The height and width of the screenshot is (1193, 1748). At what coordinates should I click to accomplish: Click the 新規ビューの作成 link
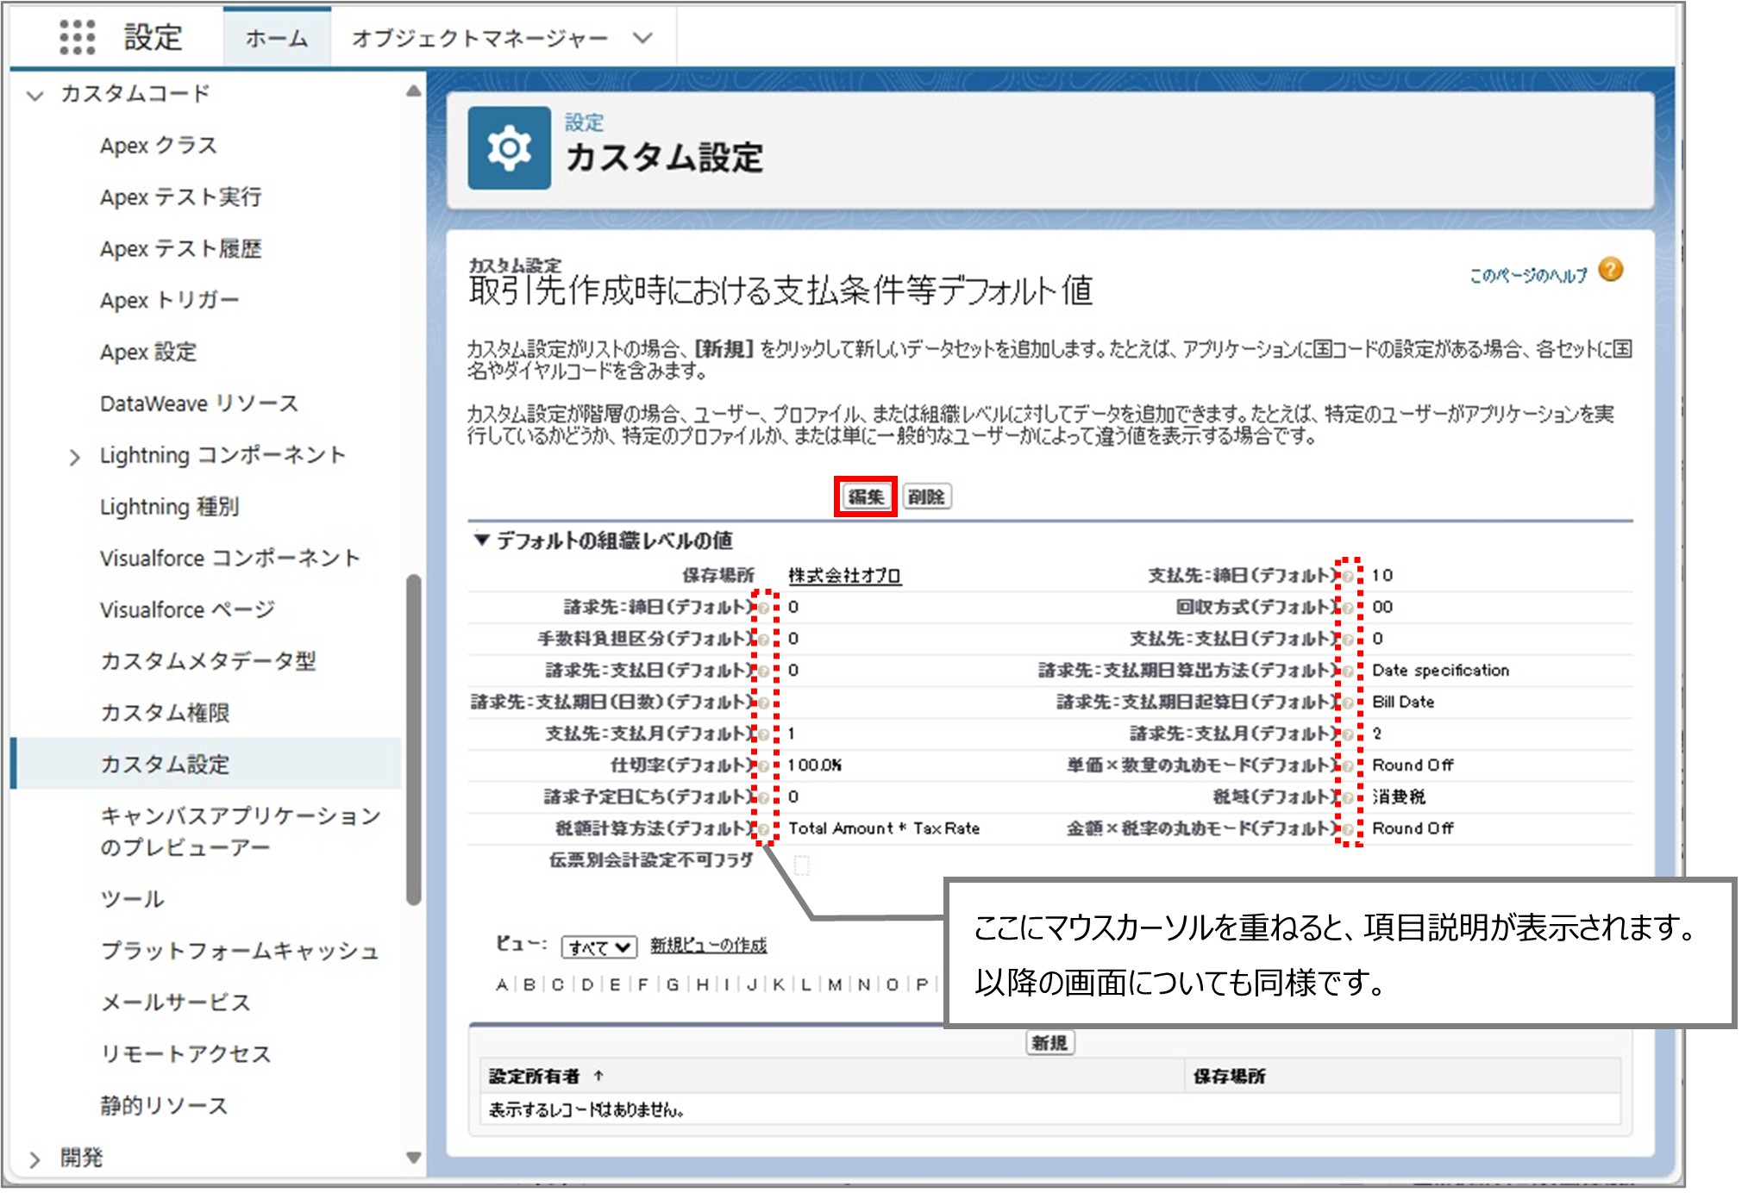click(x=709, y=946)
